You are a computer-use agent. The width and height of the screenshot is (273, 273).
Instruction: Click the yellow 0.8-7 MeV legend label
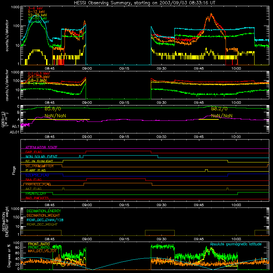[x=37, y=80]
